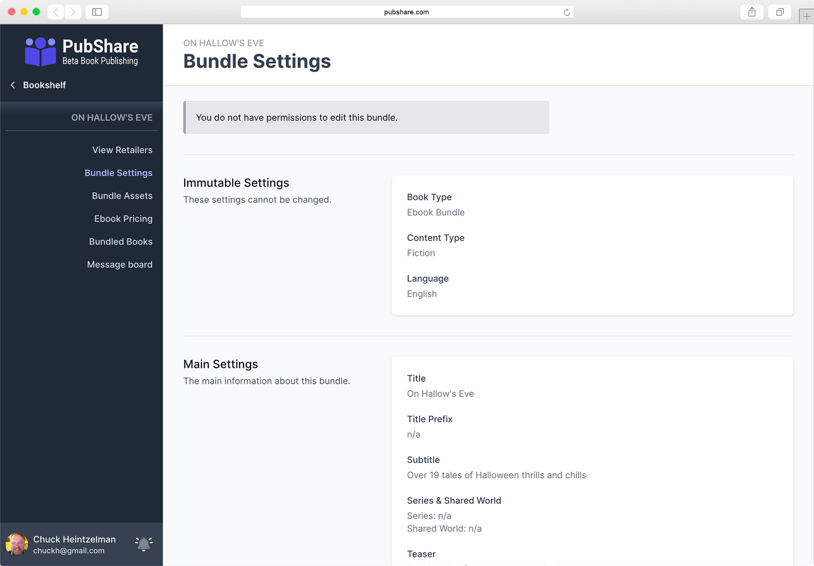Expand Main Settings section panel
Viewport: 814px width, 566px height.
click(x=221, y=363)
